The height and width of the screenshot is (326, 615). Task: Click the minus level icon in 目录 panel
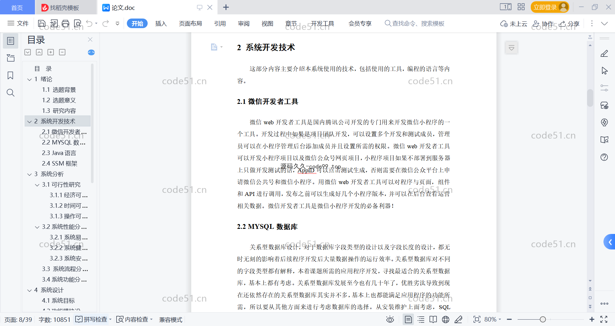pos(62,52)
